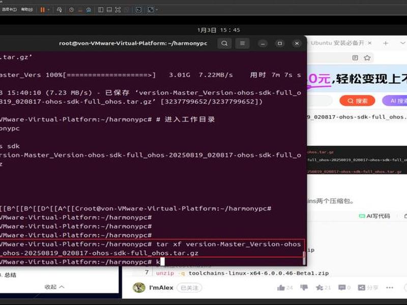The width and height of the screenshot is (407, 305).
Task: Toggle the VMware thumbnail bar view
Action: pyautogui.click(x=109, y=10)
